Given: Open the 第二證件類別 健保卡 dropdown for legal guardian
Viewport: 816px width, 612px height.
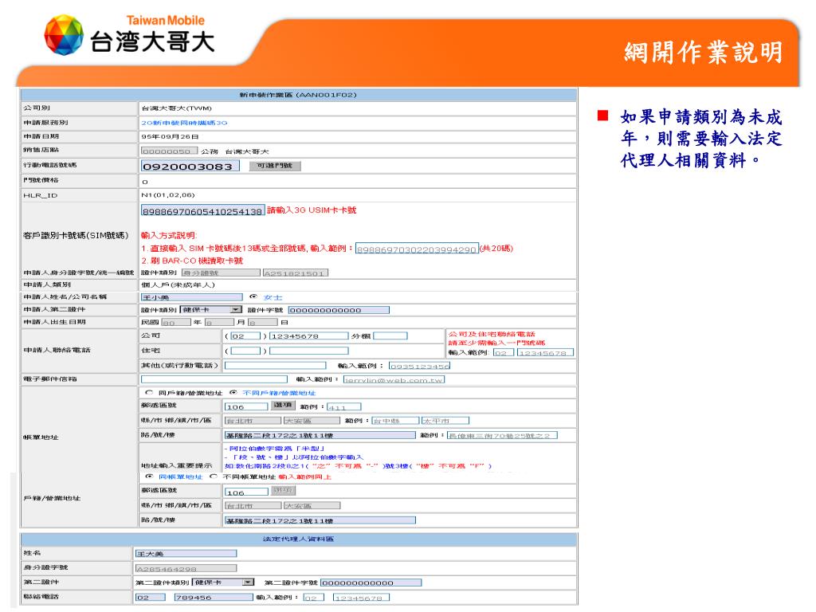Looking at the screenshot, I should click(x=223, y=583).
